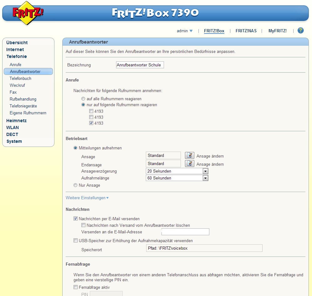The width and height of the screenshot is (312, 296).
Task: Toggle 'Nachrichten per E-Mail versenden' checkbox
Action: click(75, 219)
